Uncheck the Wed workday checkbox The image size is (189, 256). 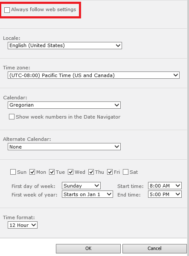pyautogui.click(x=70, y=172)
